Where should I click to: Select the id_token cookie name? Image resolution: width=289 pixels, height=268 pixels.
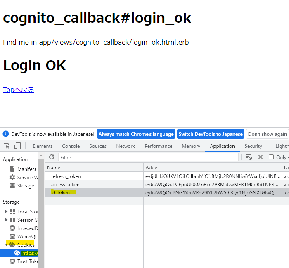click(60, 192)
